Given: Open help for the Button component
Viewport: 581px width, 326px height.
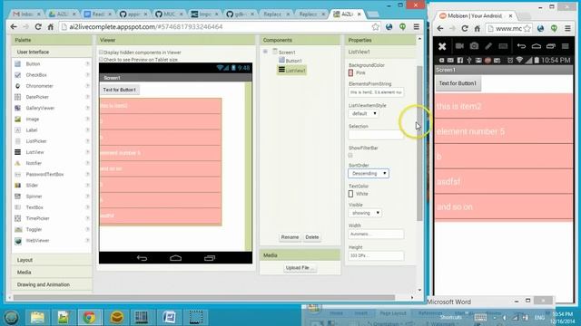Looking at the screenshot, I should (x=87, y=64).
